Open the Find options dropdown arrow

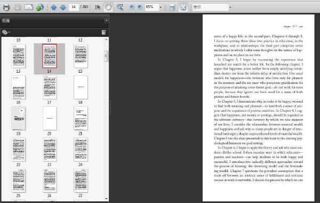(x=230, y=7)
